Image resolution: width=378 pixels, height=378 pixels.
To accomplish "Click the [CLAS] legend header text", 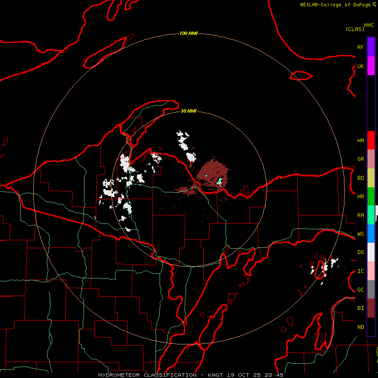I will click(x=355, y=29).
